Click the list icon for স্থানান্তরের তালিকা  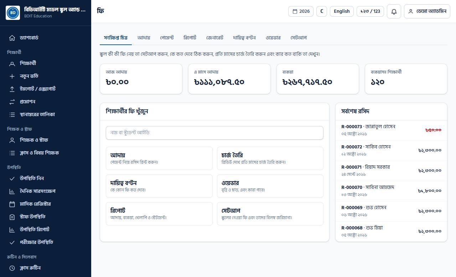click(x=12, y=115)
